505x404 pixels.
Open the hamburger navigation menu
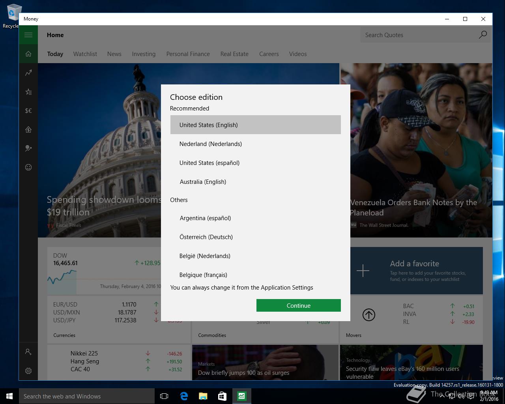point(28,35)
